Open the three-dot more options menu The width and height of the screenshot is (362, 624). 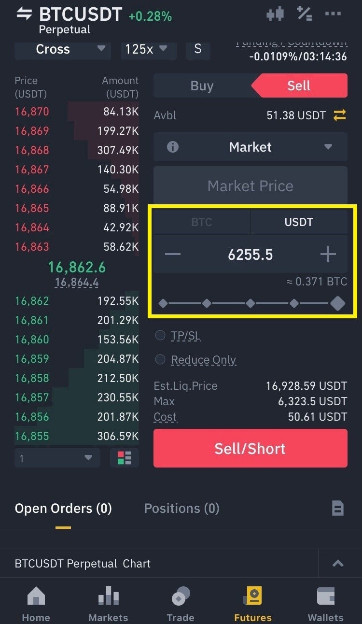pos(333,14)
